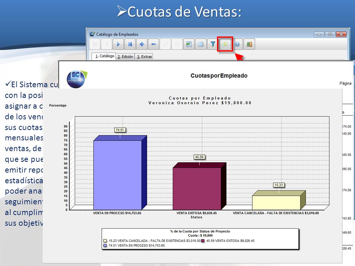
Task: Click the blue Venta en Proceso legend swatch
Action: 105,245
